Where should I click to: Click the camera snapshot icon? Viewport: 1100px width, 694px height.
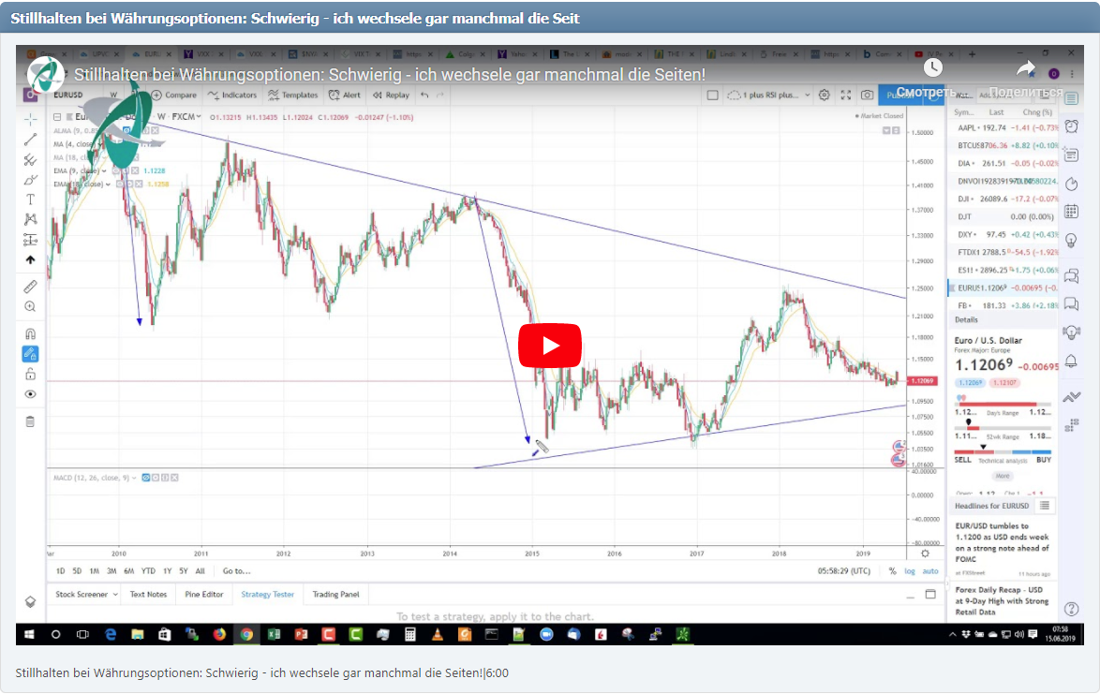(x=867, y=95)
